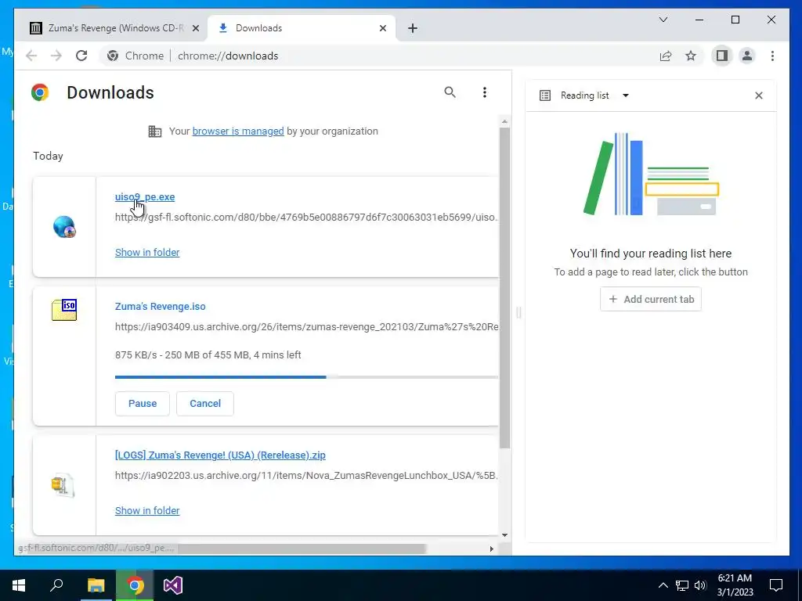Click the forward navigation arrow

pyautogui.click(x=56, y=56)
